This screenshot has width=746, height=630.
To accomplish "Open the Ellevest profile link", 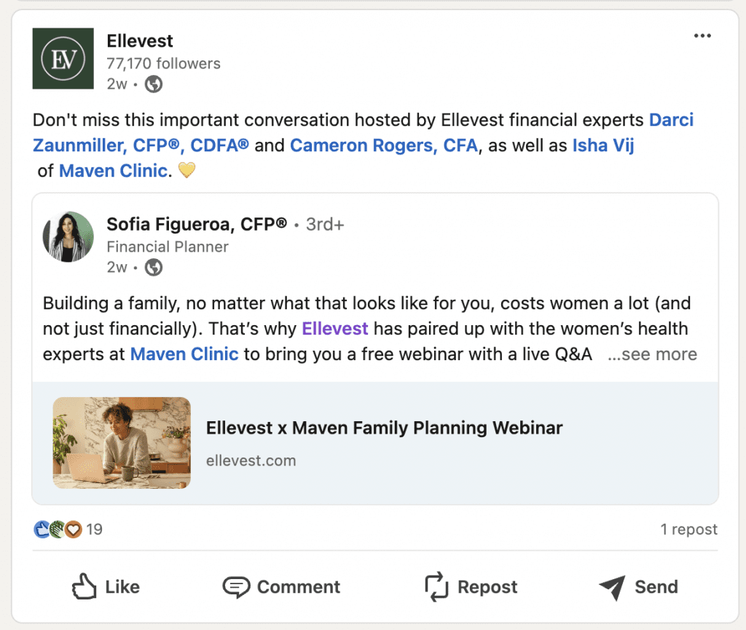I will pyautogui.click(x=334, y=329).
